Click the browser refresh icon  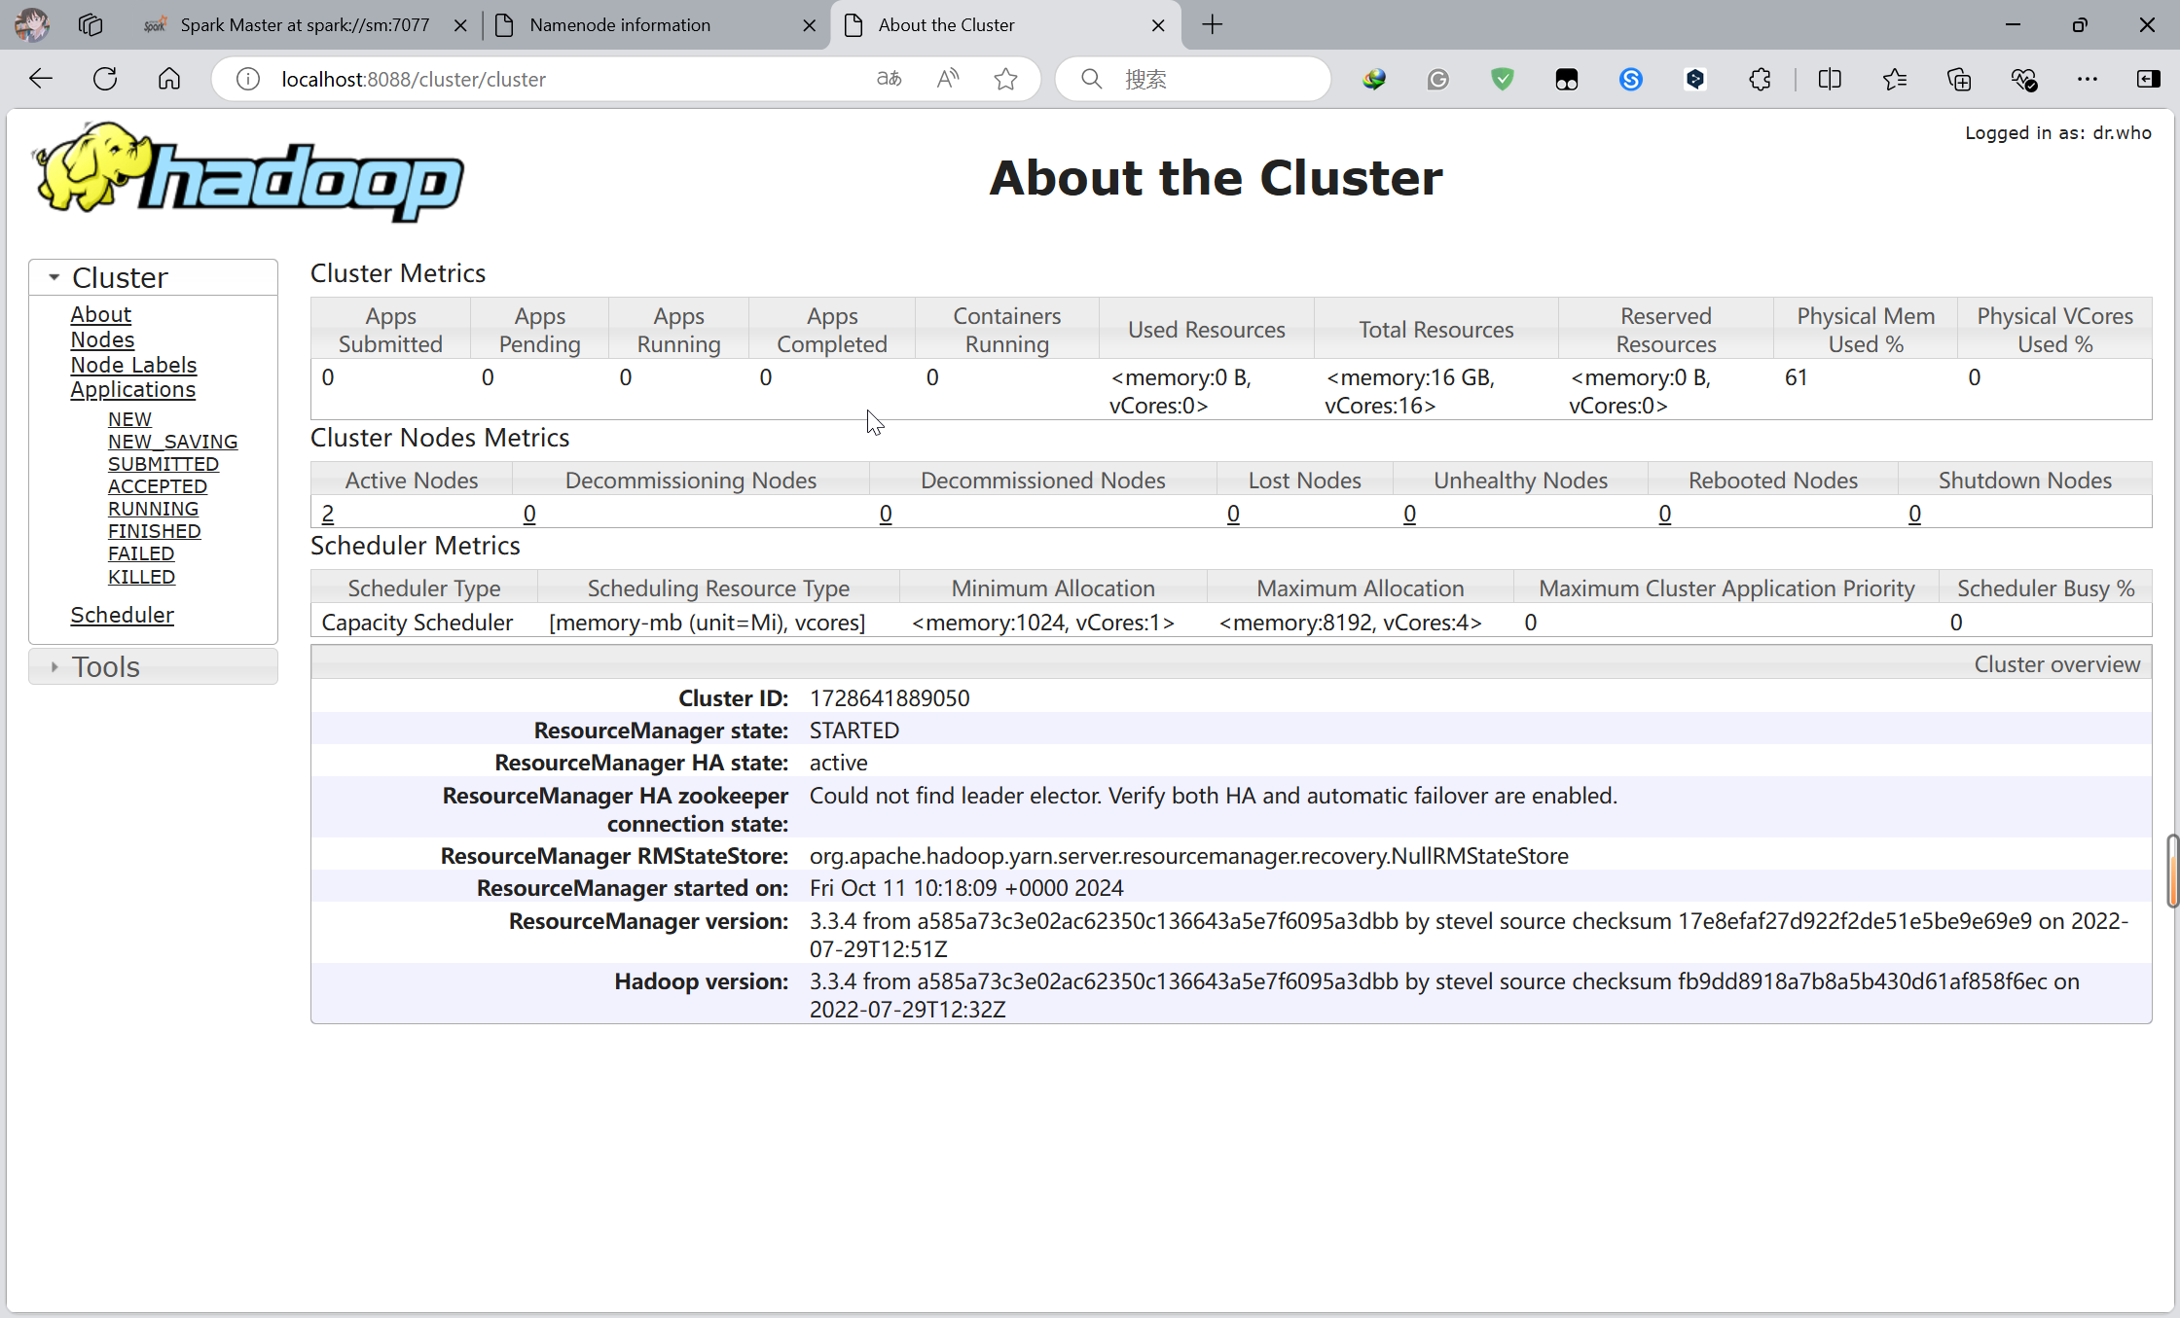tap(105, 79)
